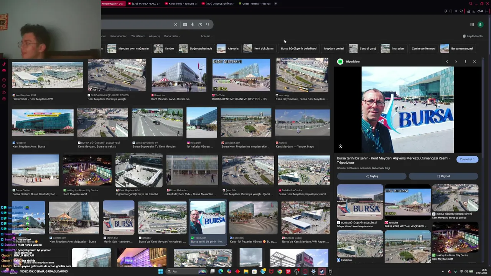
Task: Select 'Doğu cephesinde' filter chip
Action: pyautogui.click(x=196, y=49)
